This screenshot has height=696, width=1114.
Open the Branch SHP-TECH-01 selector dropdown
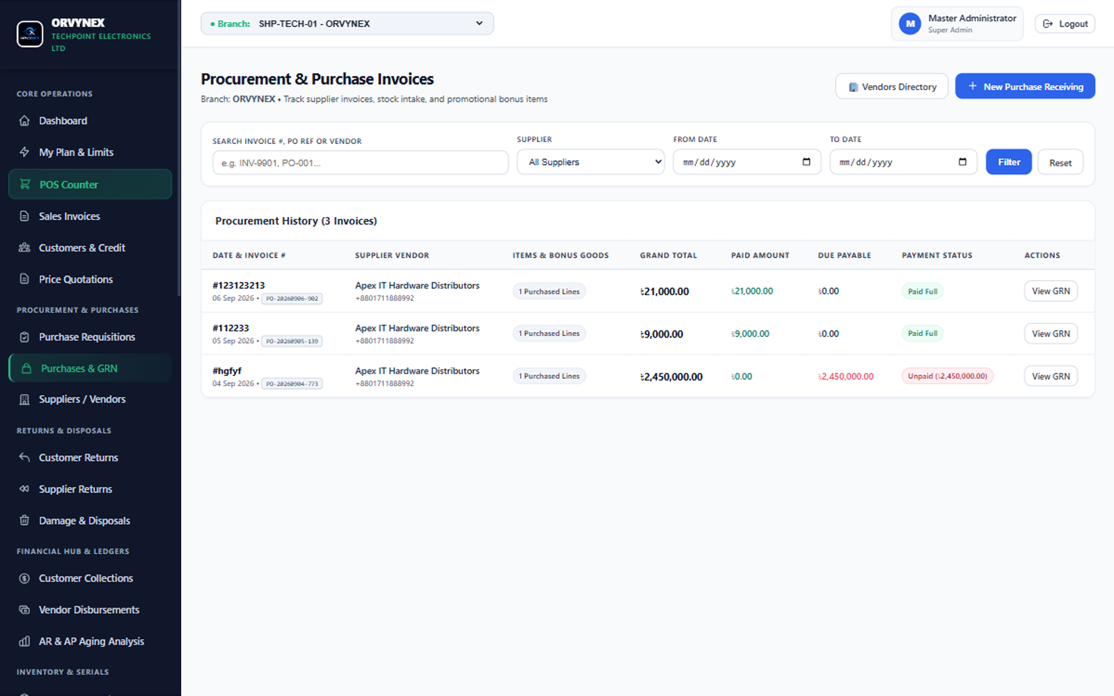click(347, 24)
